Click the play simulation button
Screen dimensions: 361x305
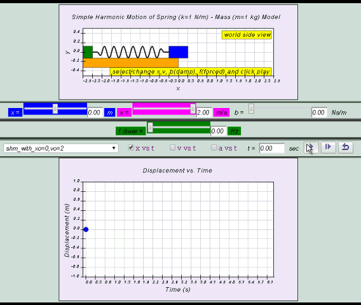pyautogui.click(x=311, y=147)
